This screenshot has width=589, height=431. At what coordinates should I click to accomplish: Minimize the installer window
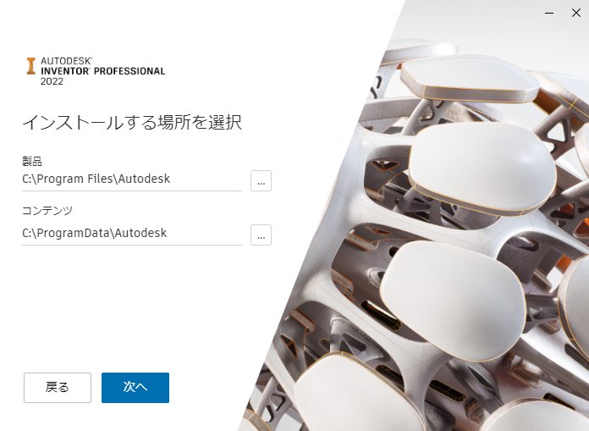549,13
